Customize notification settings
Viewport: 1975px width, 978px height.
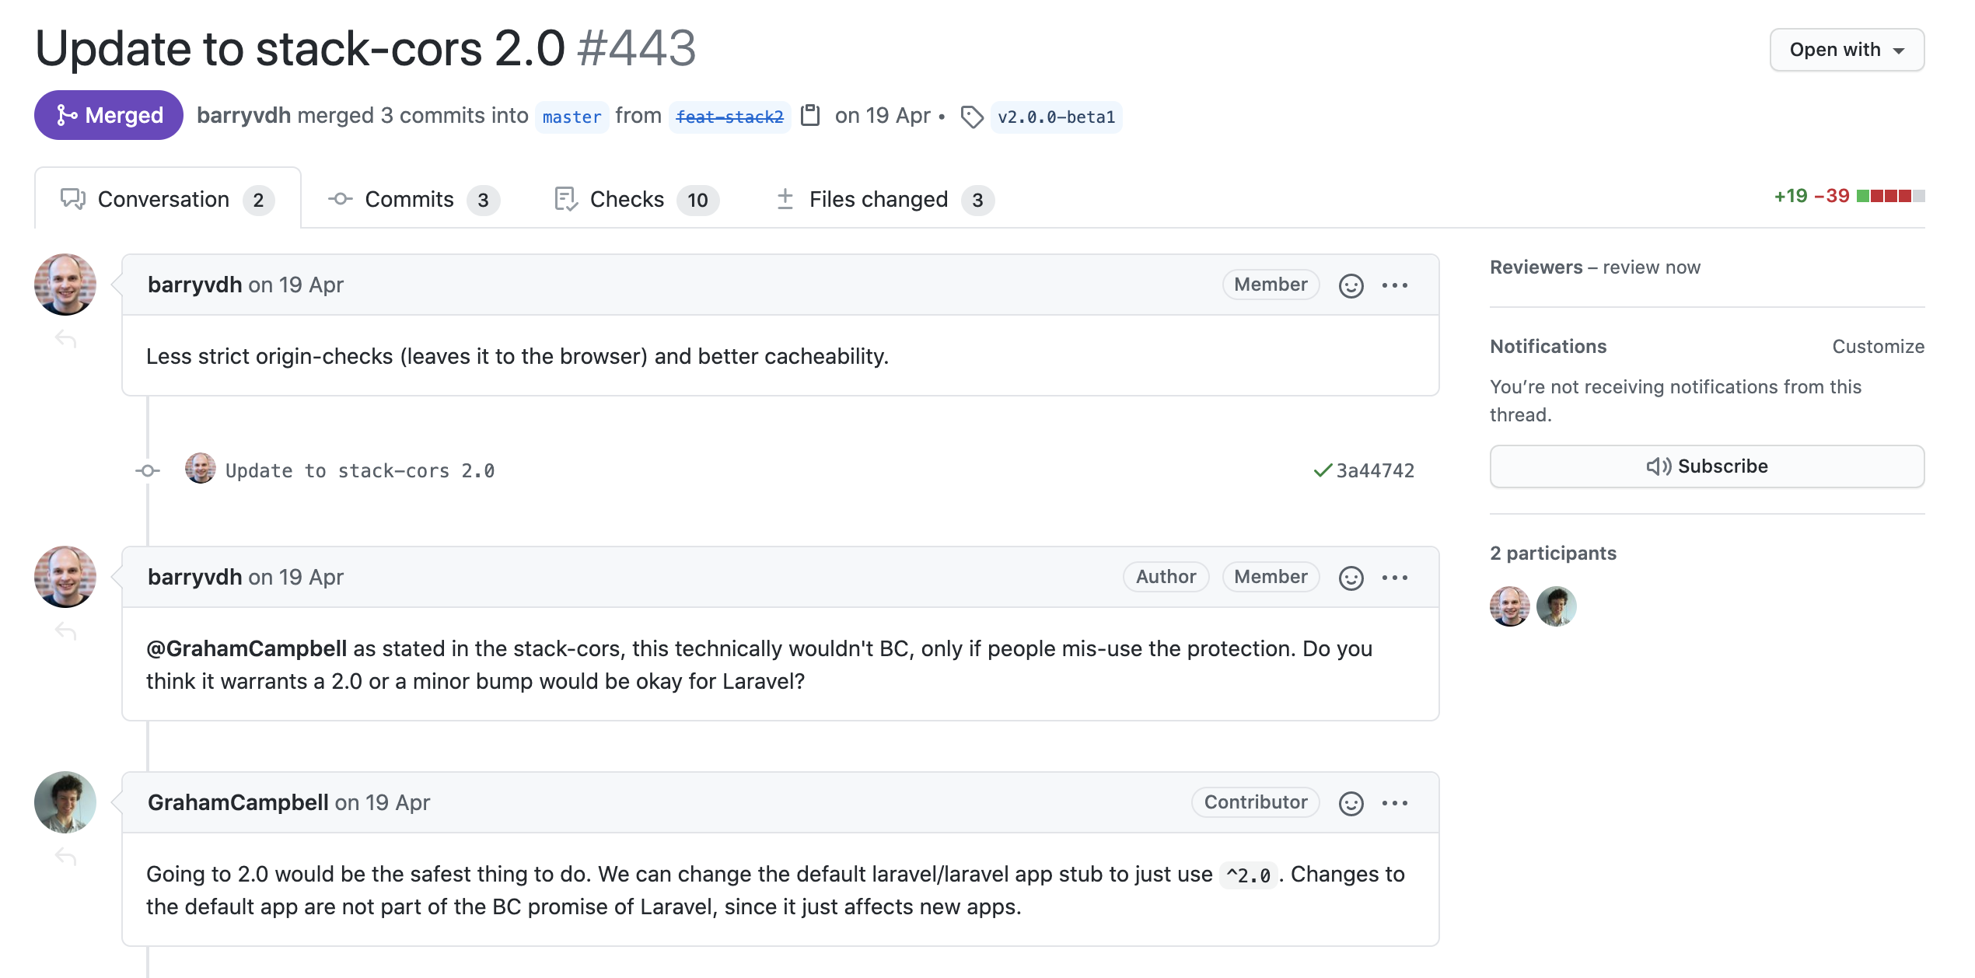click(x=1879, y=346)
